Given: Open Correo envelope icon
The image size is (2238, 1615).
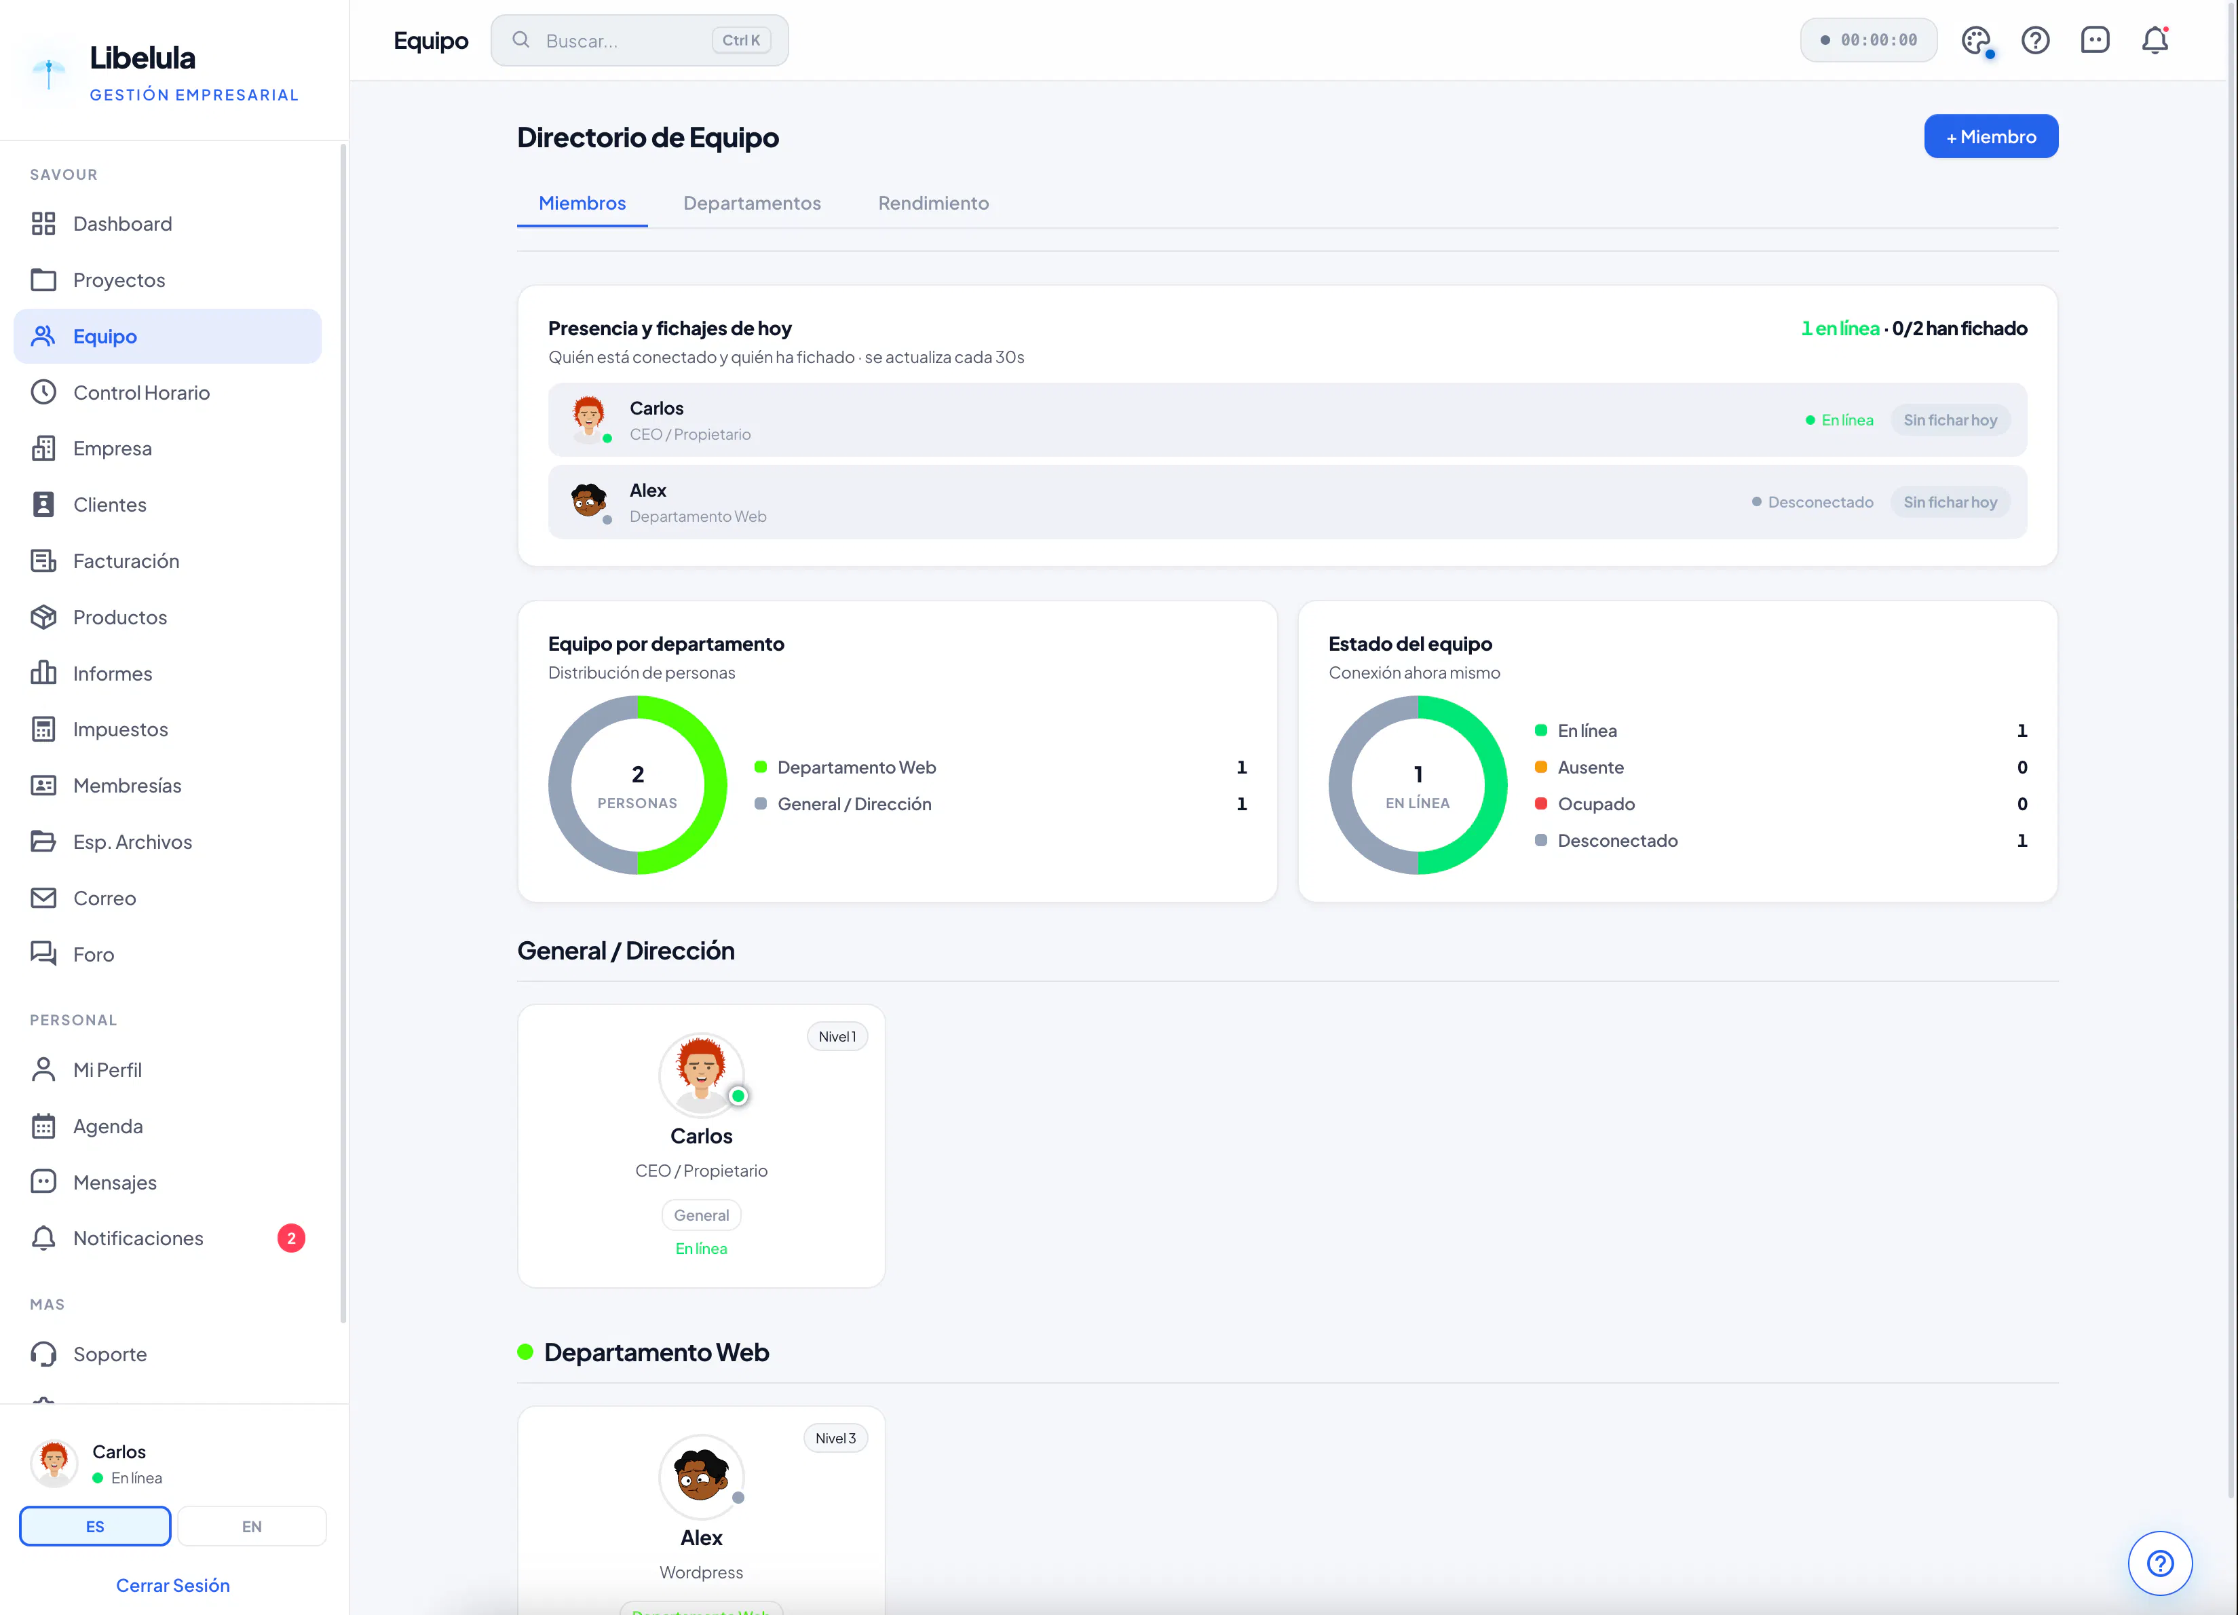Looking at the screenshot, I should 43,898.
